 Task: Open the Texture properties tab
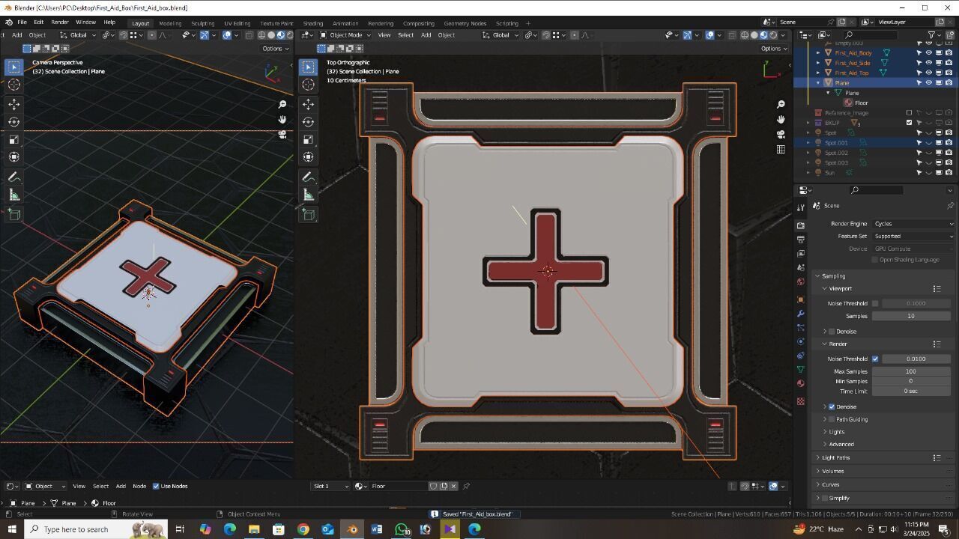pos(801,401)
